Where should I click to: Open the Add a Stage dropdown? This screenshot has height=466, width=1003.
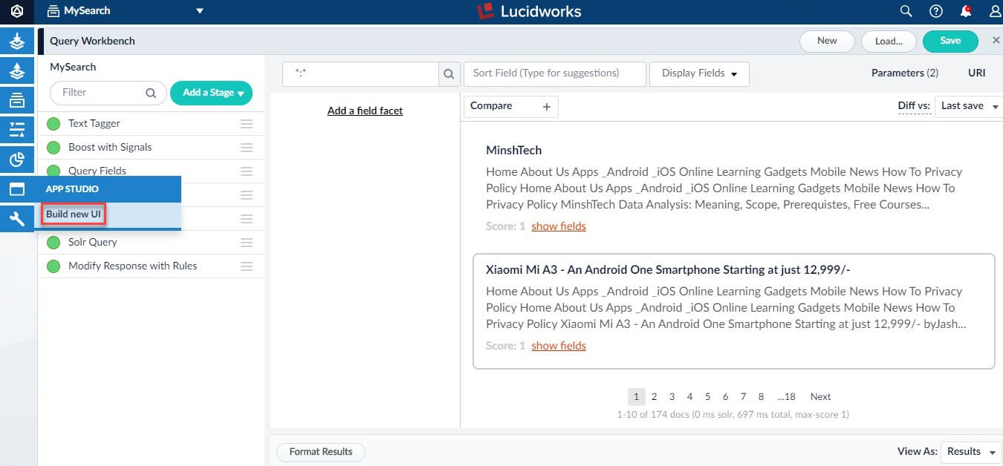pos(211,93)
